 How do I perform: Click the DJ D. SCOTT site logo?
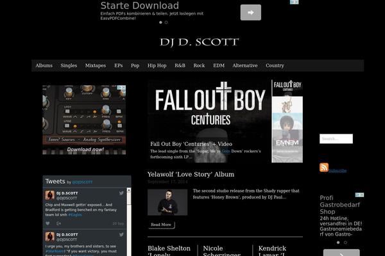pos(199,42)
